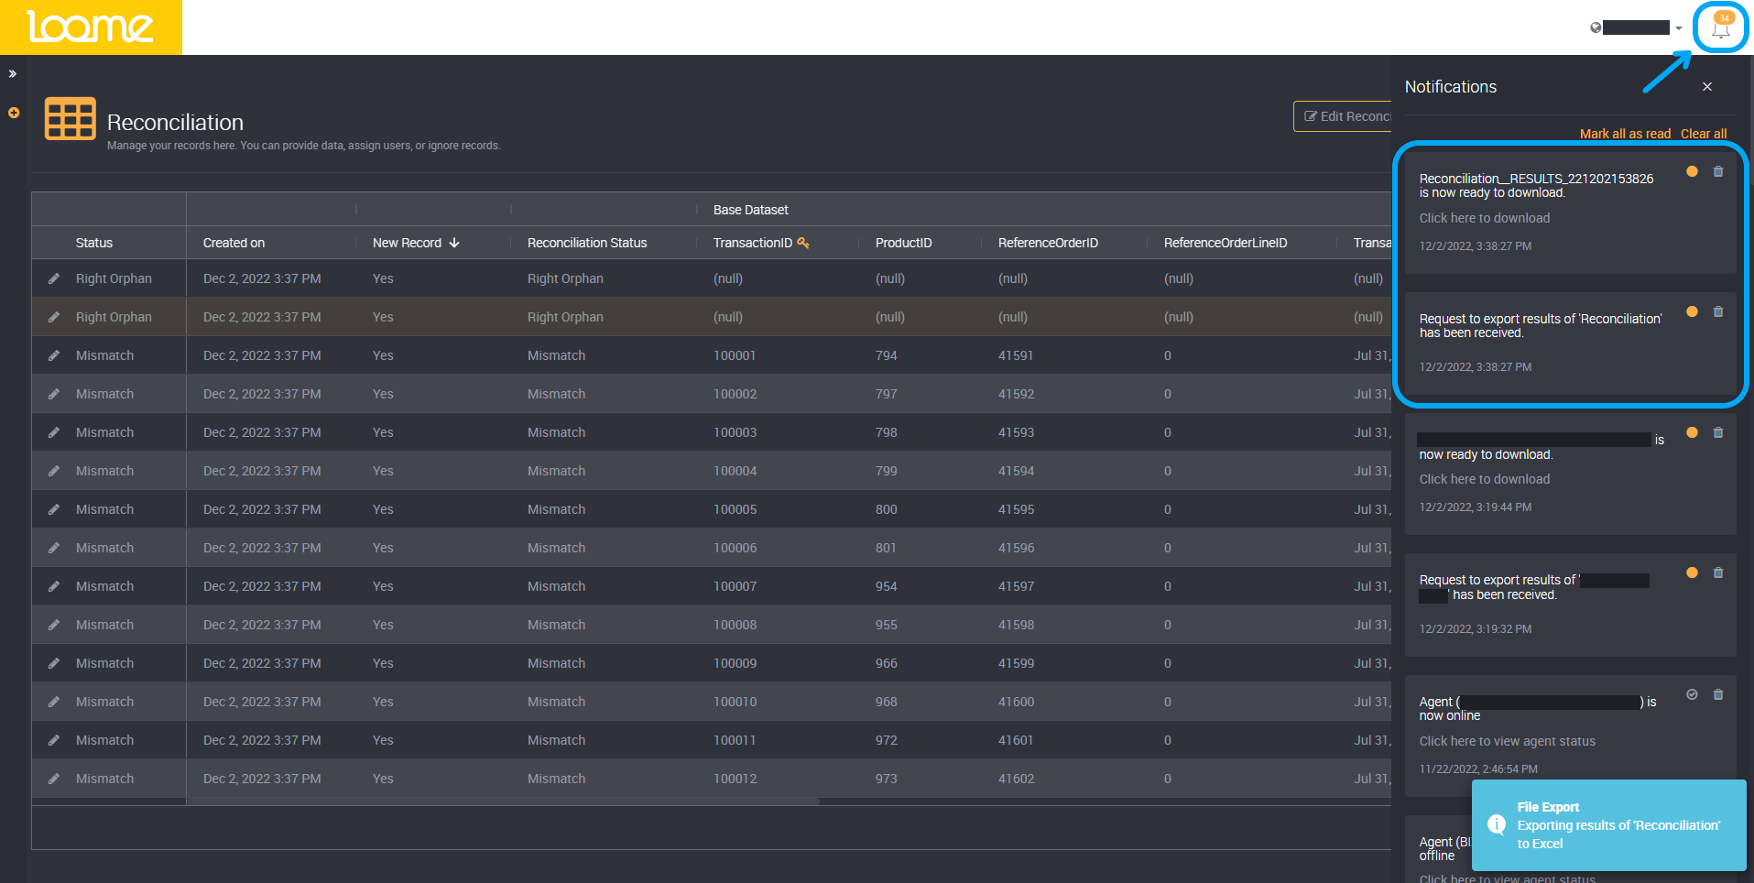The image size is (1754, 883).
Task: Edit the highlighted second Right Orphan row
Action: pyautogui.click(x=54, y=317)
